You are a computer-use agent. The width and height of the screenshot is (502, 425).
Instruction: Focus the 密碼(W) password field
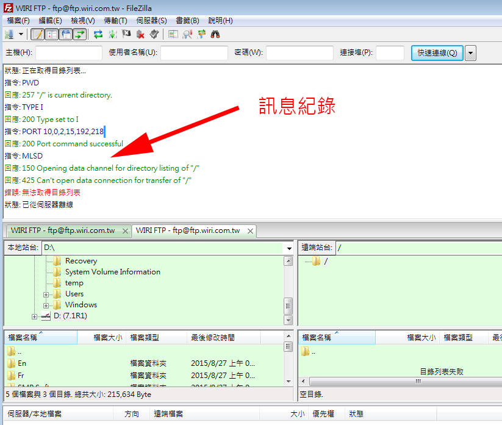(299, 53)
